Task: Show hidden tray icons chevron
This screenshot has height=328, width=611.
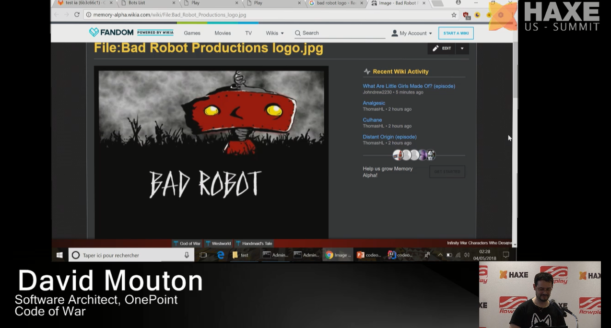Action: click(x=440, y=255)
